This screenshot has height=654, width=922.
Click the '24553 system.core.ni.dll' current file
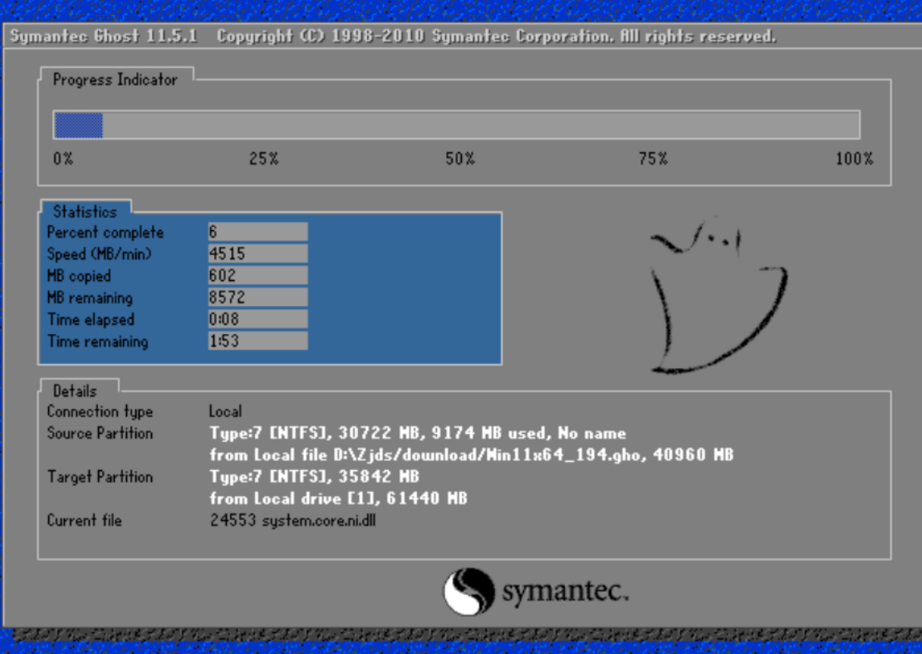pos(293,520)
